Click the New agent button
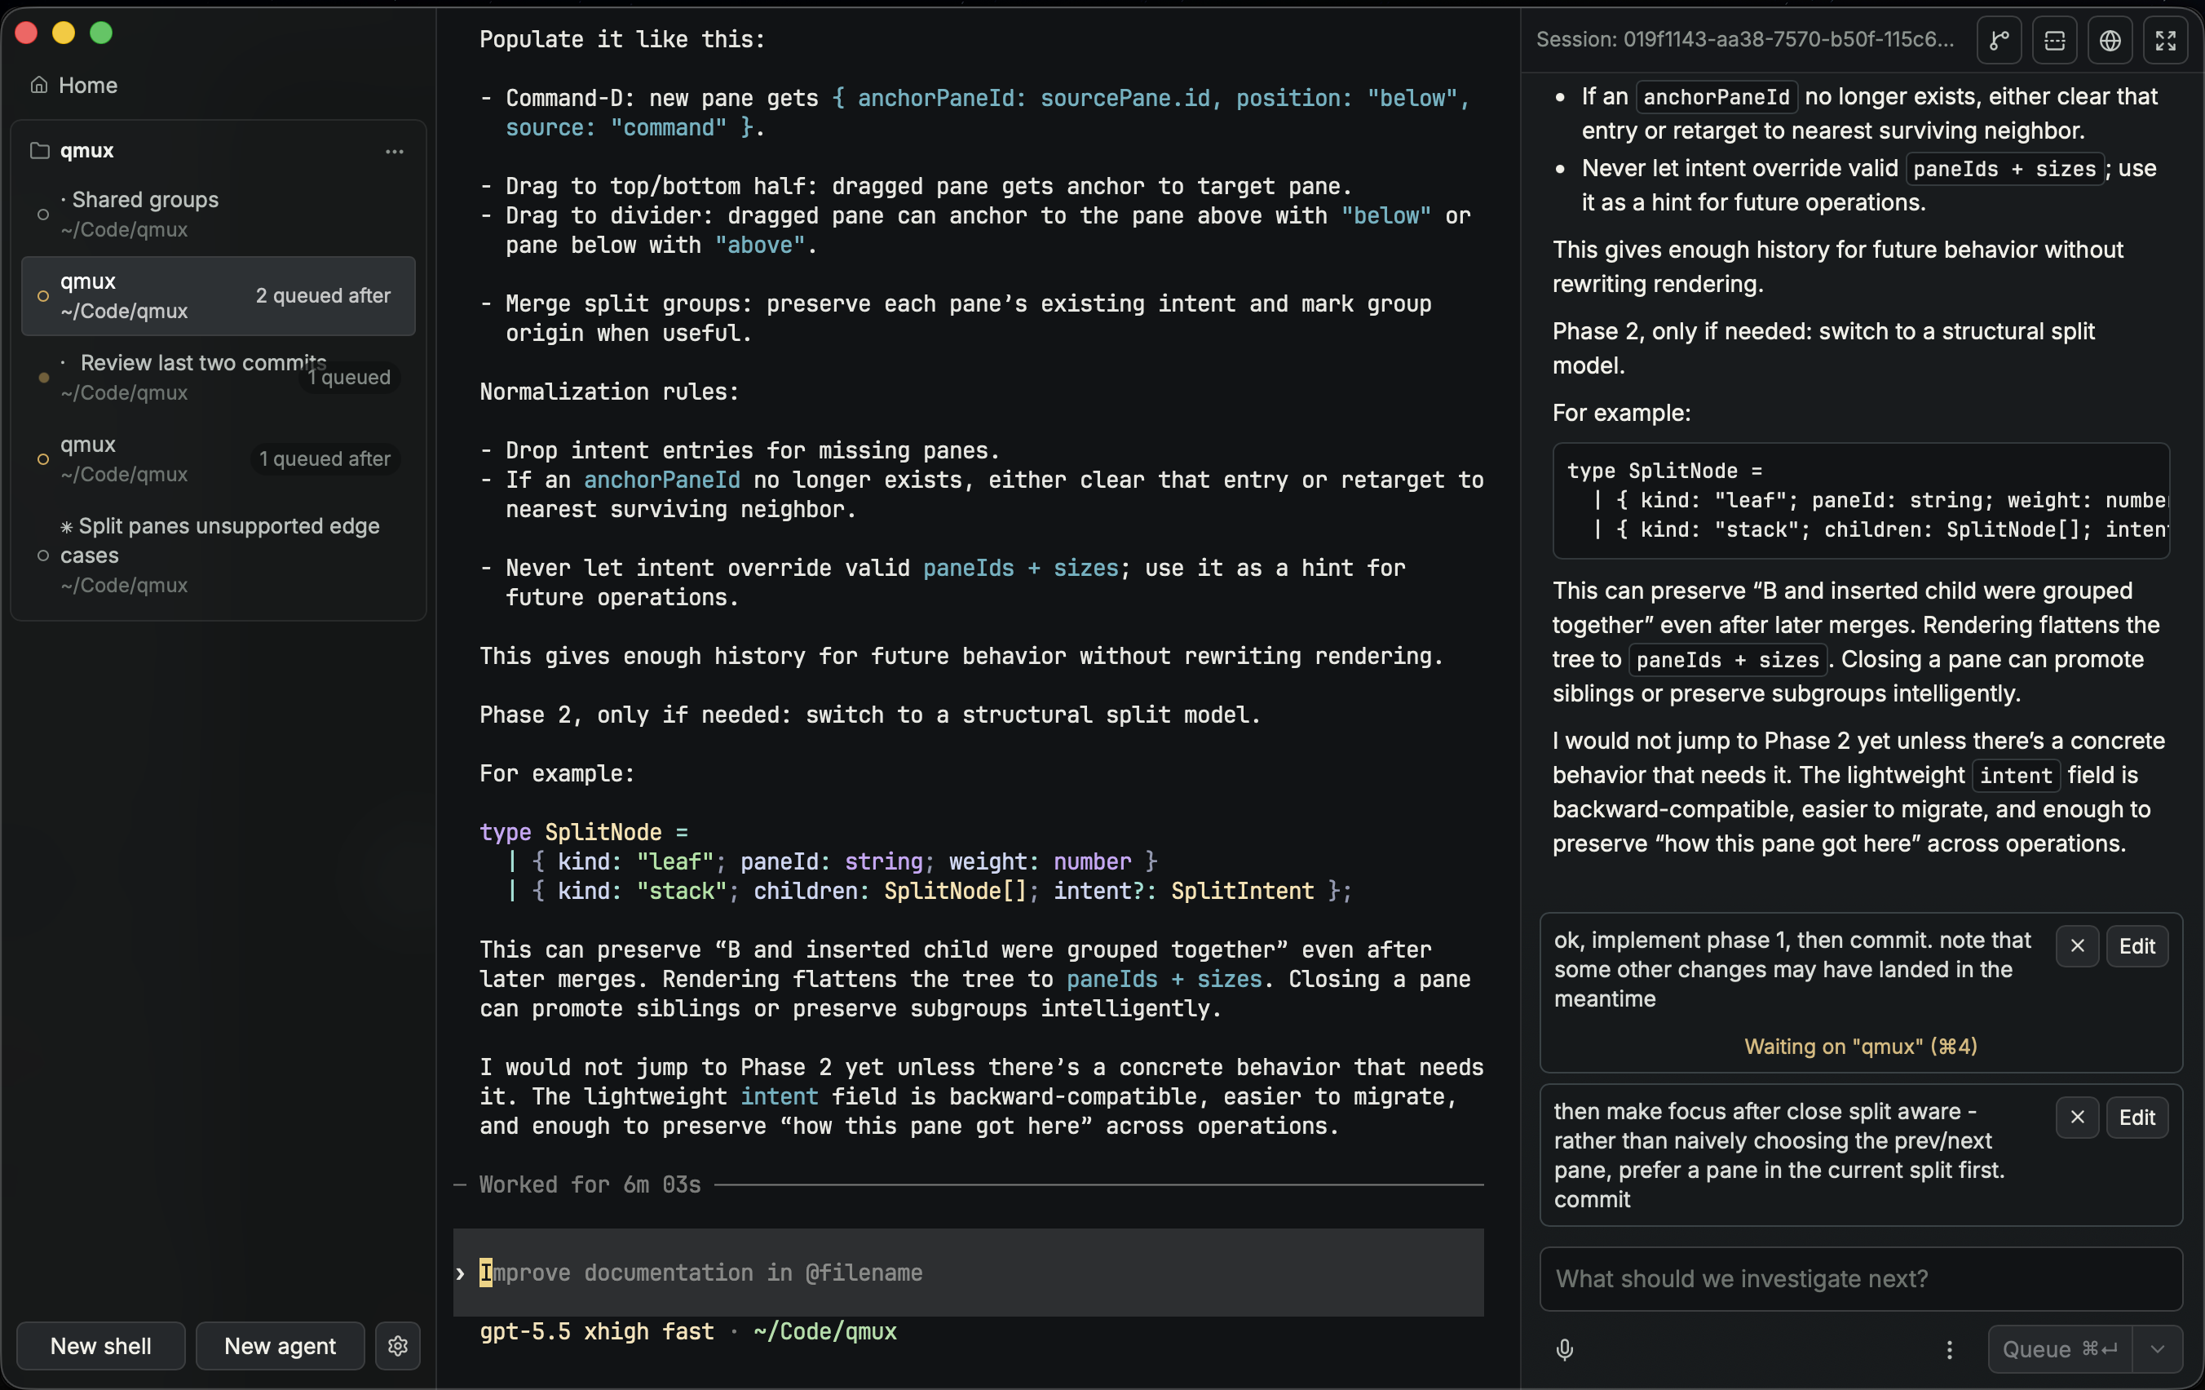 pos(281,1345)
